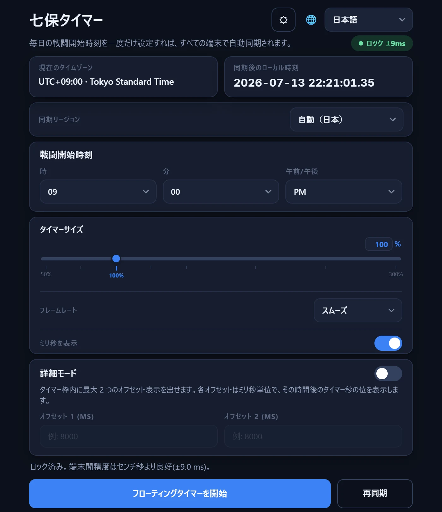Screen dimensions: 442x512
Task: Click the status text ロック済み。端末間精度
Action: point(121,467)
